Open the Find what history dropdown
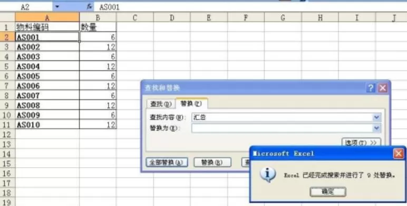 click(x=376, y=118)
